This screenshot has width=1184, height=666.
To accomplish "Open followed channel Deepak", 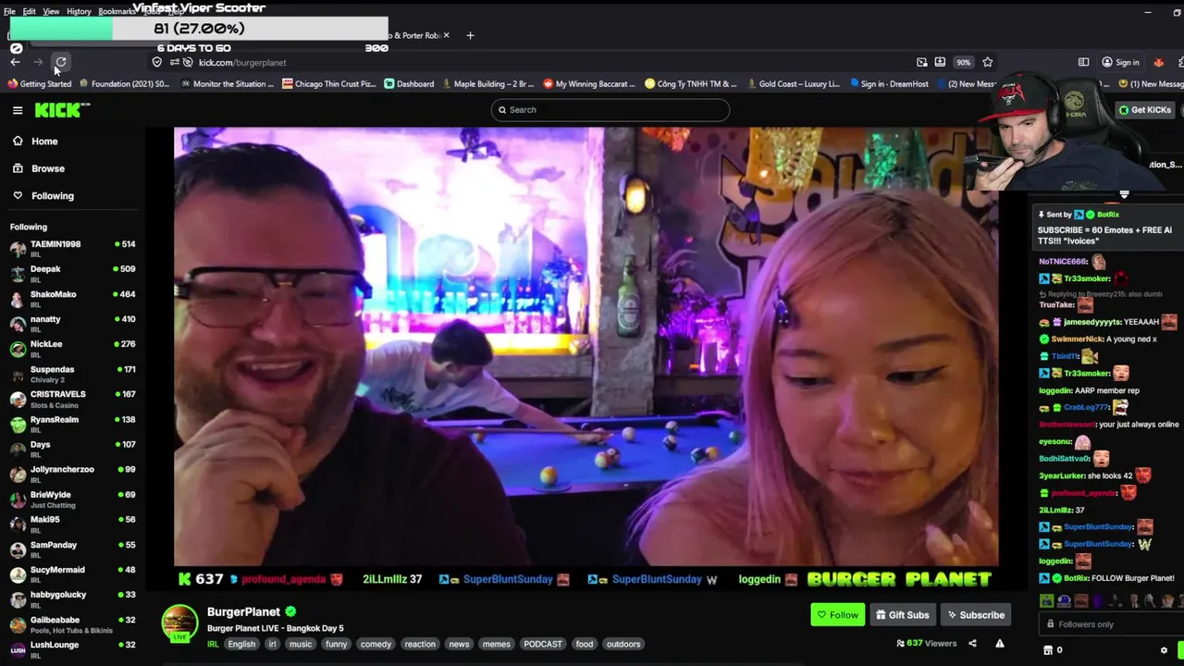I will 72,274.
